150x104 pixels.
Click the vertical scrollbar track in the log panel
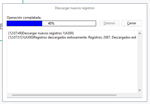click(140, 62)
